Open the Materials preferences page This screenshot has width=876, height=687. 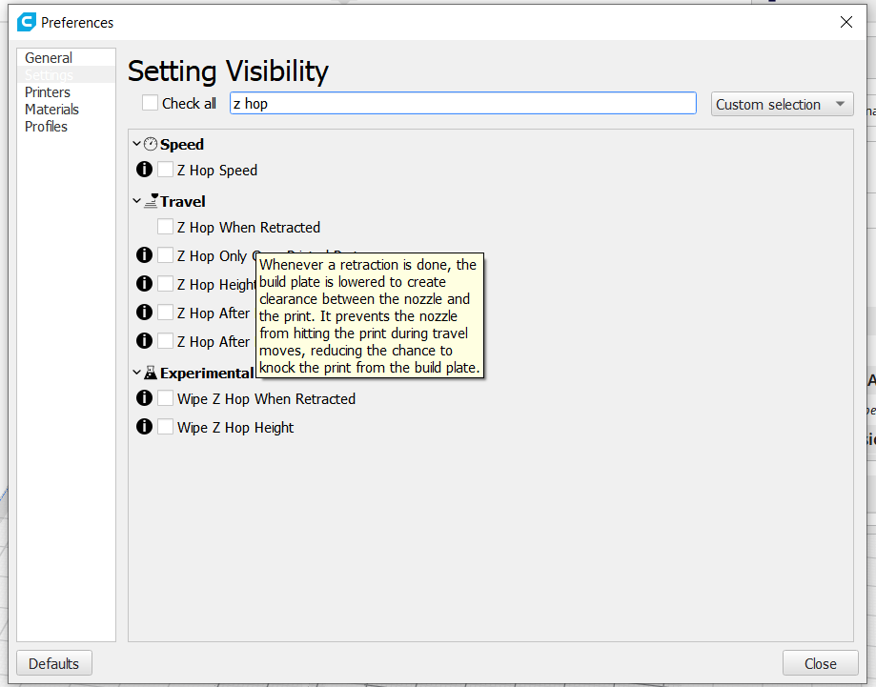click(x=51, y=110)
